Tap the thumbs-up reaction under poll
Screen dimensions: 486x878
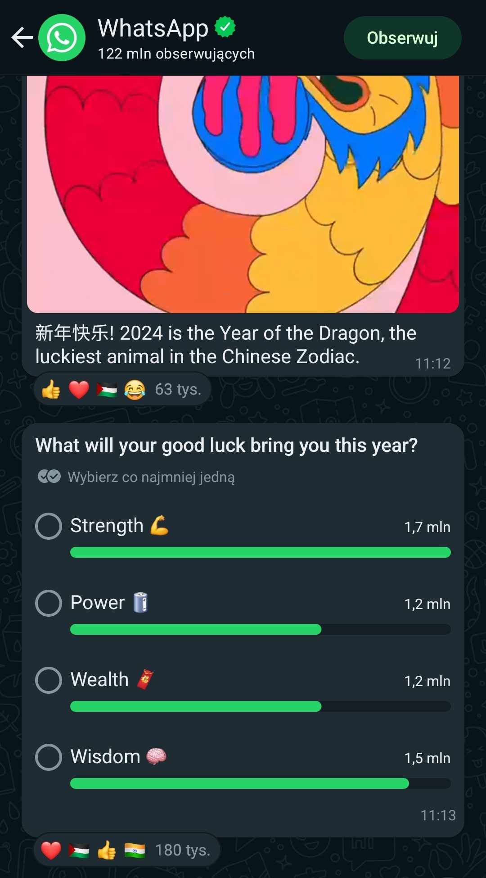[x=107, y=851]
